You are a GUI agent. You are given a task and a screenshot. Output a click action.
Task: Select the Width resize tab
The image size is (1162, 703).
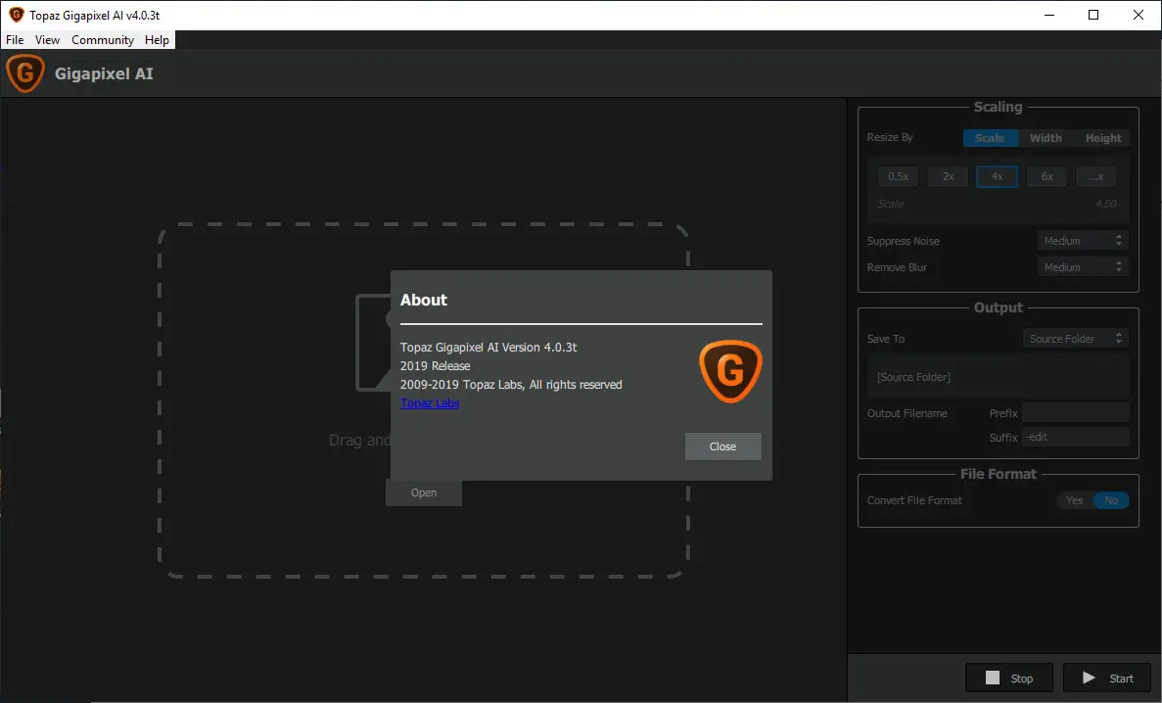click(x=1046, y=138)
